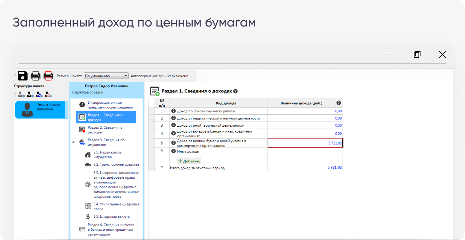This screenshot has height=240, width=465.
Task: Open Раздел 2. Сведения о расходах
Action: [105, 130]
